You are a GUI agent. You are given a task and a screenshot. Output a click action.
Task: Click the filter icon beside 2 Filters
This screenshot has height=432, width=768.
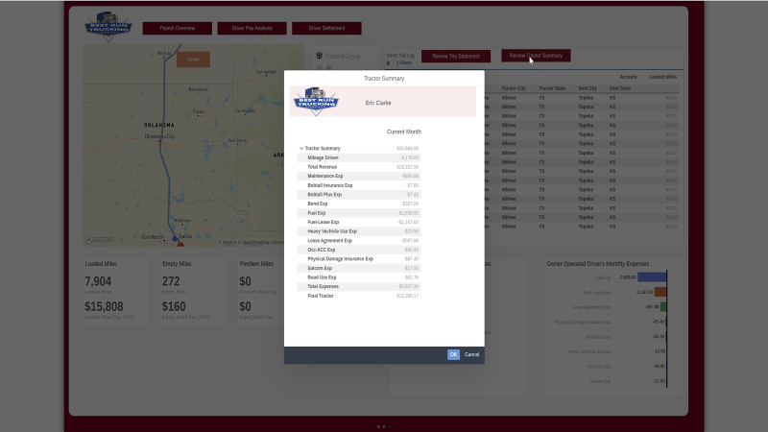[389, 62]
